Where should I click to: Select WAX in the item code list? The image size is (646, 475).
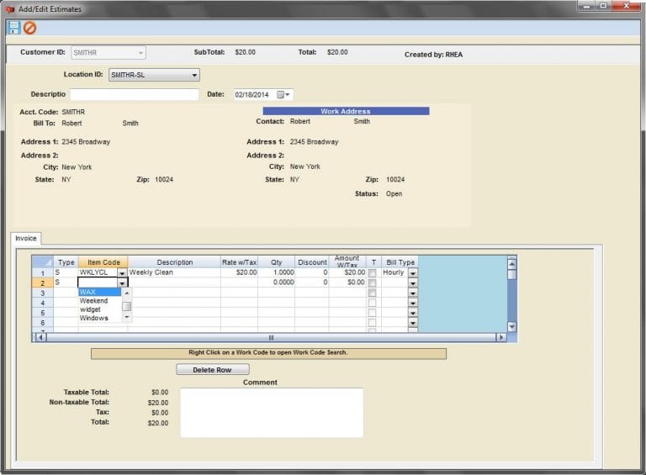100,292
